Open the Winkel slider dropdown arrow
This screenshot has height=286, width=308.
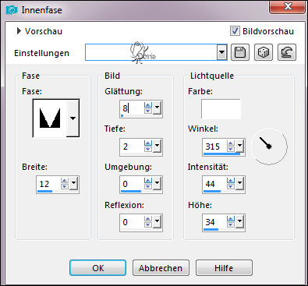tap(239, 146)
